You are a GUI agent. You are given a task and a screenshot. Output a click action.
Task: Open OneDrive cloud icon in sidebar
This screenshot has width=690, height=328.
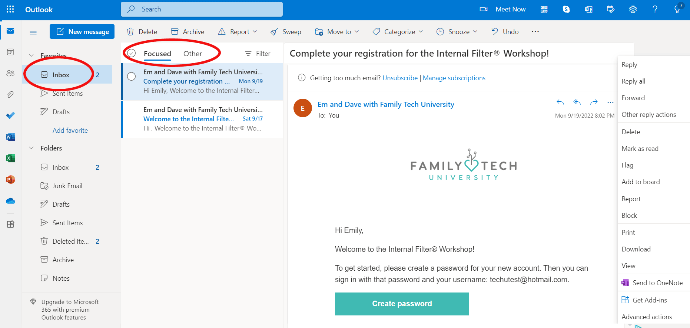10,201
